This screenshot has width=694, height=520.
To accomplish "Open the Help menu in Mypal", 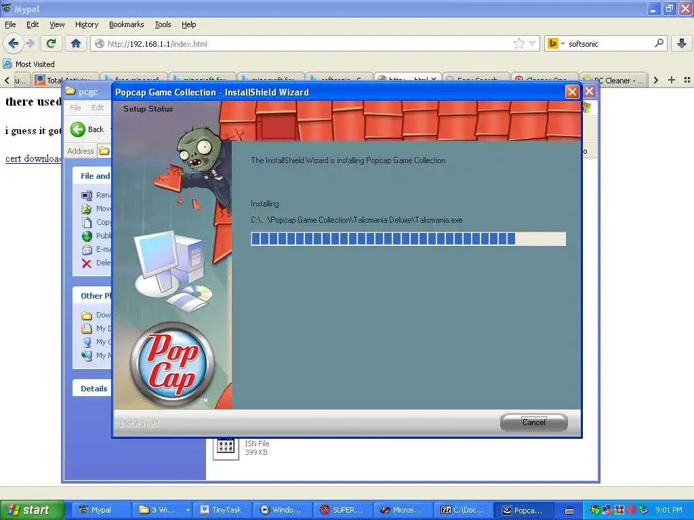I will coord(188,24).
